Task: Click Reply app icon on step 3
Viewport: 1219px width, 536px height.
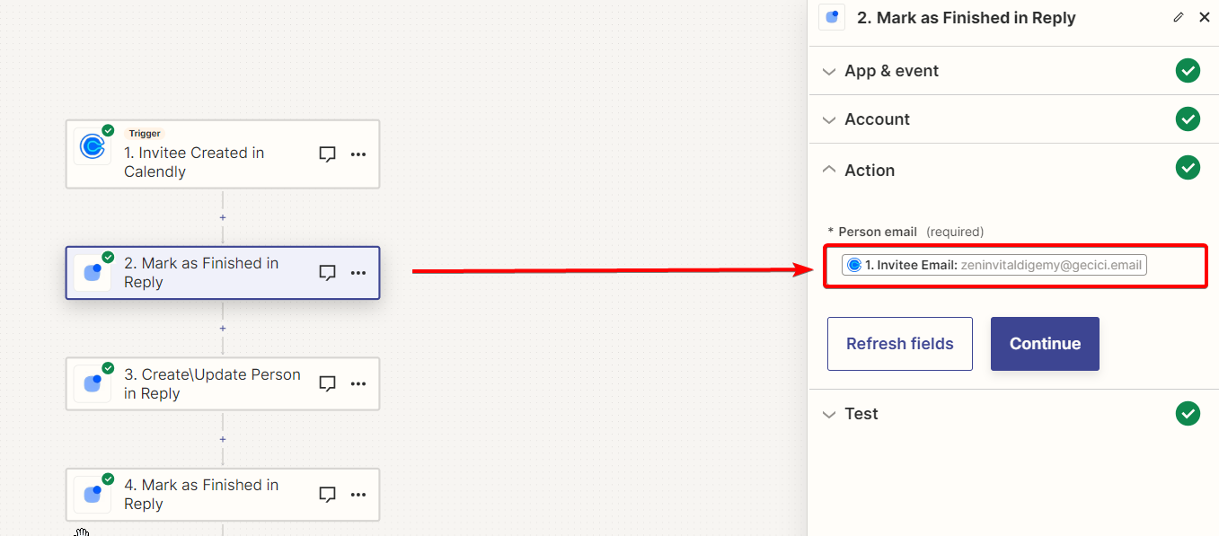Action: (x=92, y=383)
